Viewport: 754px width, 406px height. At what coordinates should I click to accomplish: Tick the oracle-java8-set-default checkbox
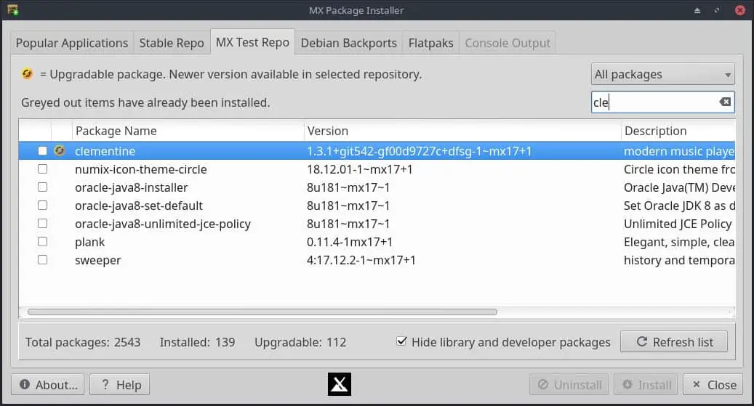tap(42, 206)
